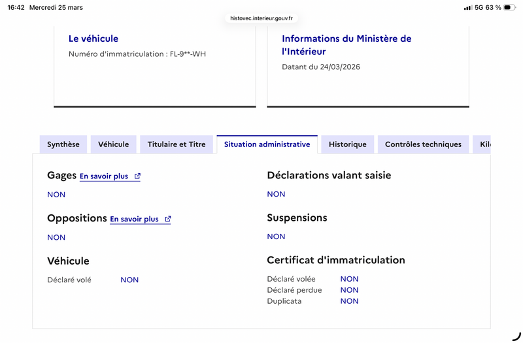The height and width of the screenshot is (343, 523).
Task: Follow the Oppositions "En savoir plus" link
Action: pyautogui.click(x=134, y=220)
